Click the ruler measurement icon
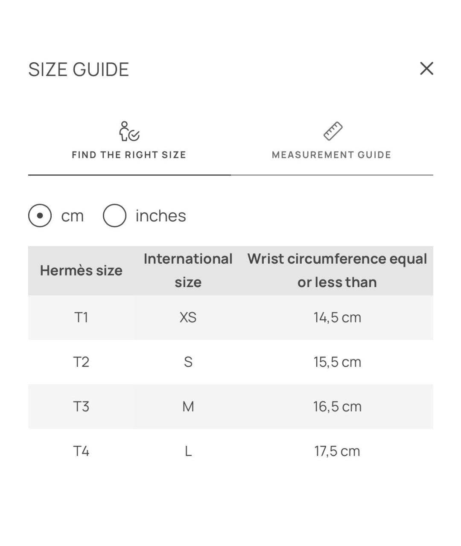461x546 pixels. coord(333,131)
